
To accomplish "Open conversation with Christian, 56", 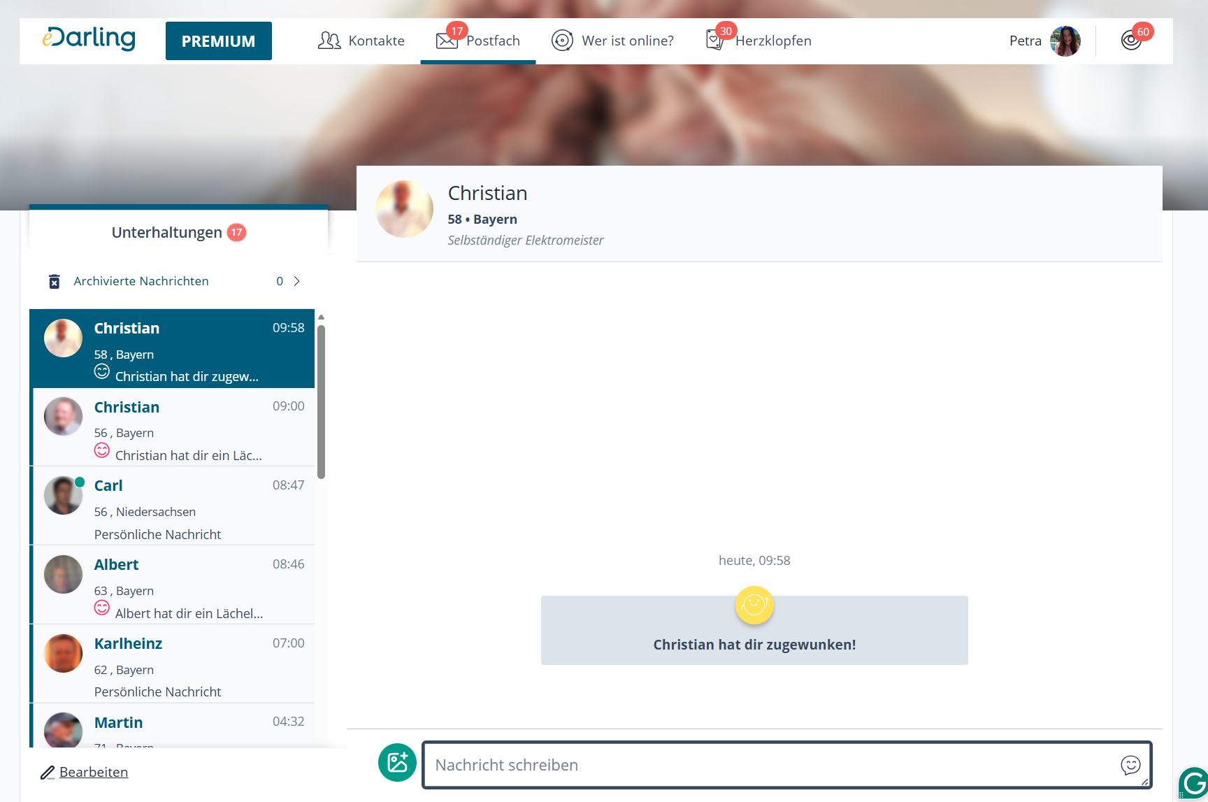I will [172, 427].
